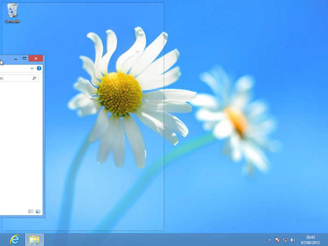The image size is (328, 246).
Task: Click the magnifying glass search icon
Action: (x=34, y=79)
